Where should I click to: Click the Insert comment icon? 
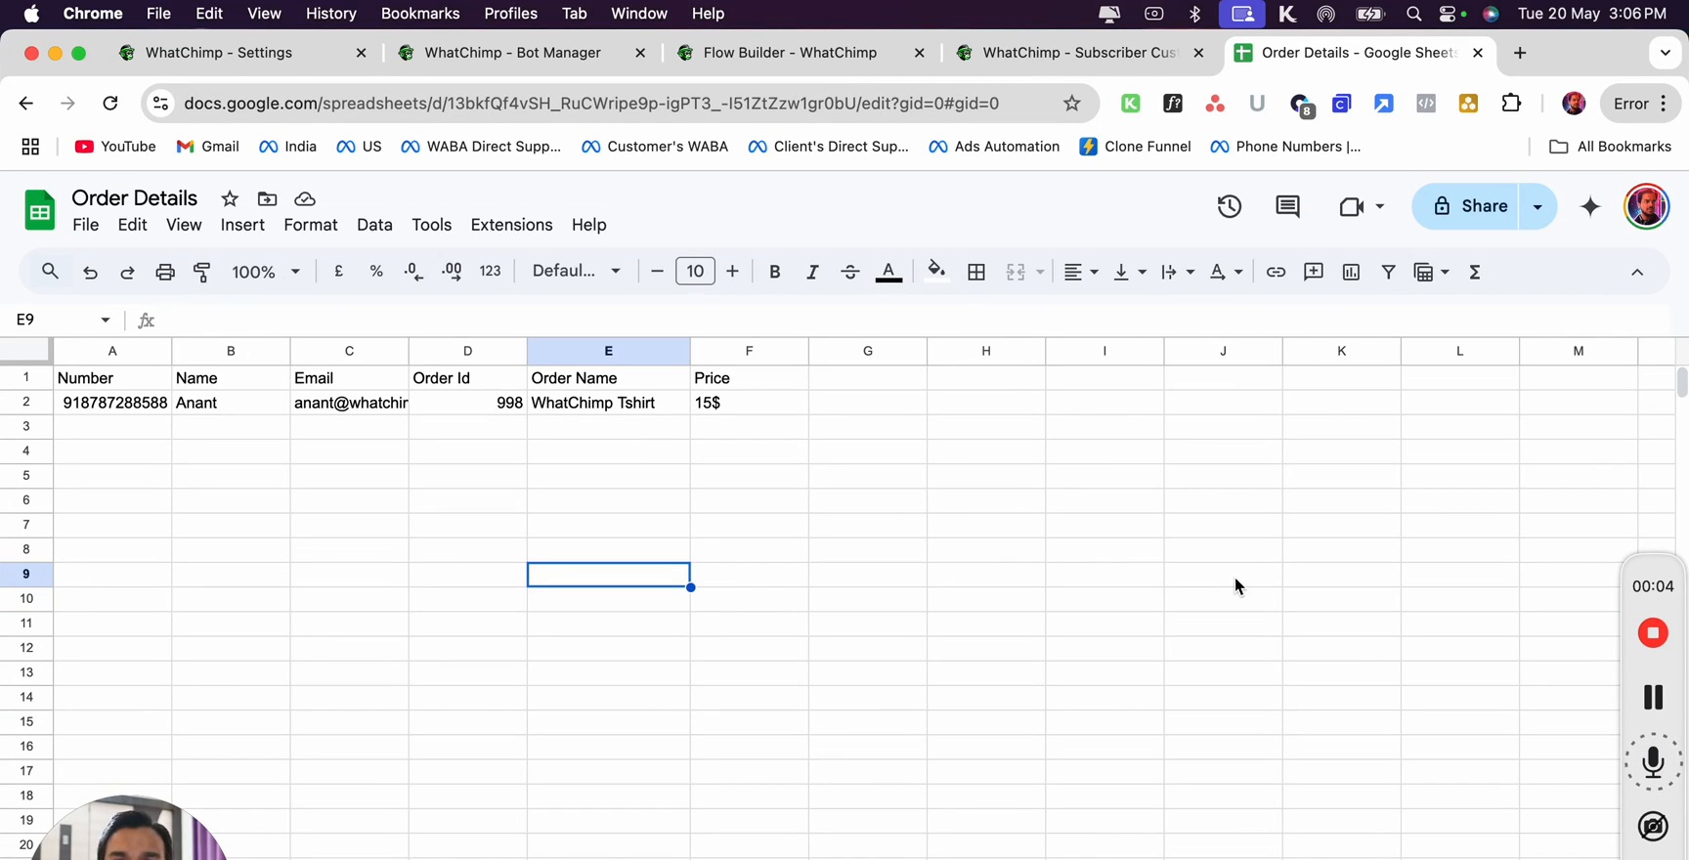coord(1313,272)
